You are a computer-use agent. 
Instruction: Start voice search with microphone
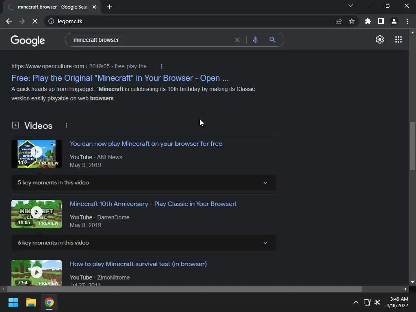[x=255, y=40]
